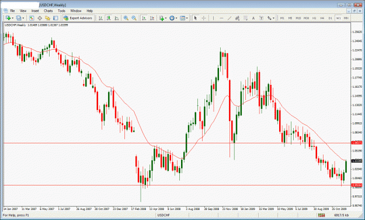Zoom in on the chart

coord(126,18)
